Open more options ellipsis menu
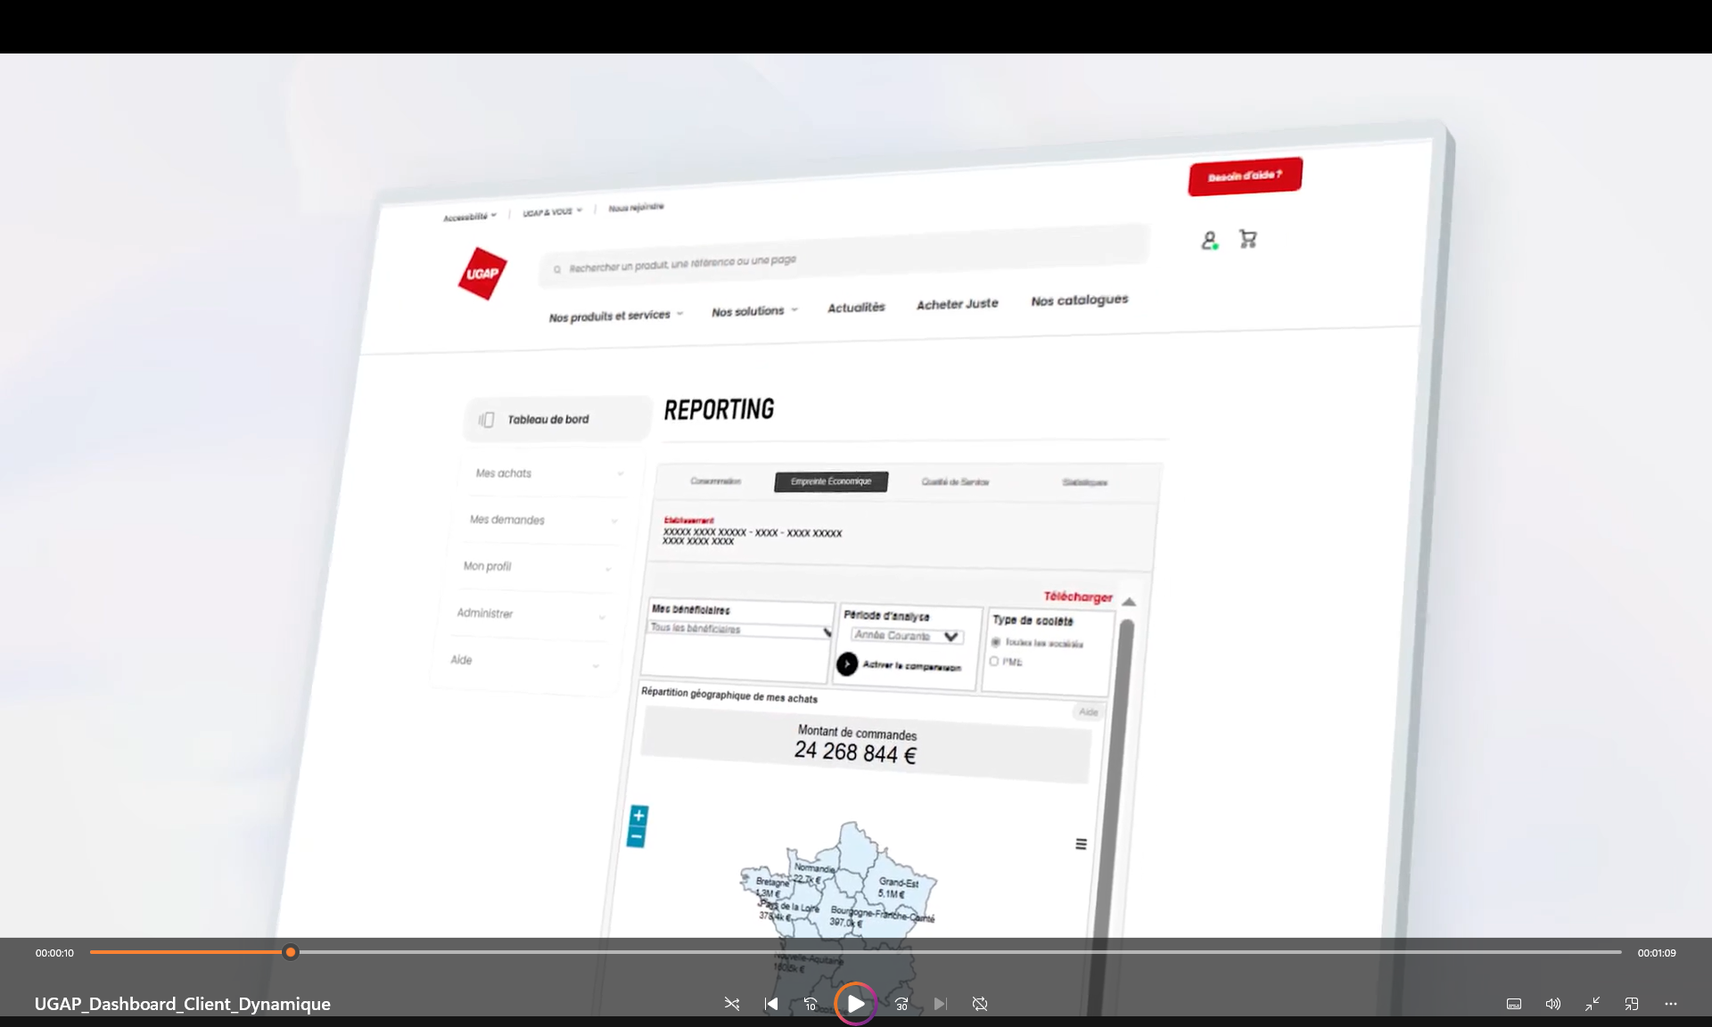Image resolution: width=1712 pixels, height=1027 pixels. pyautogui.click(x=1671, y=1004)
